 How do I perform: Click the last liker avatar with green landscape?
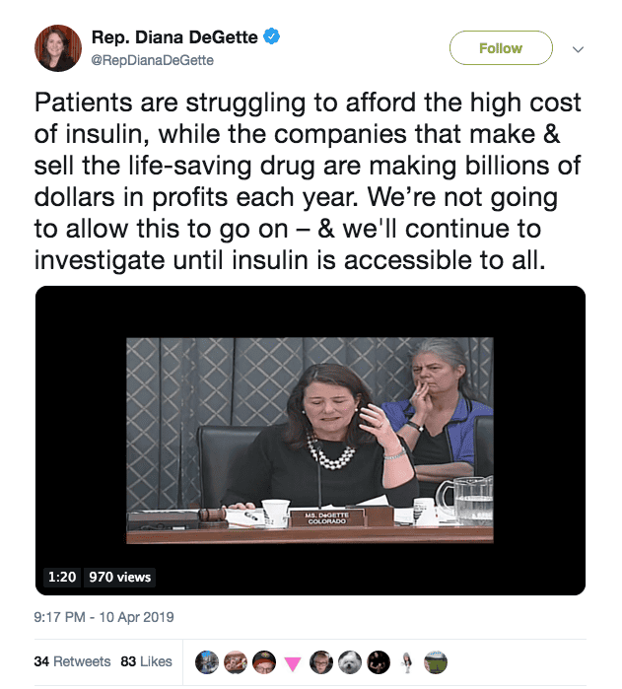tap(436, 661)
